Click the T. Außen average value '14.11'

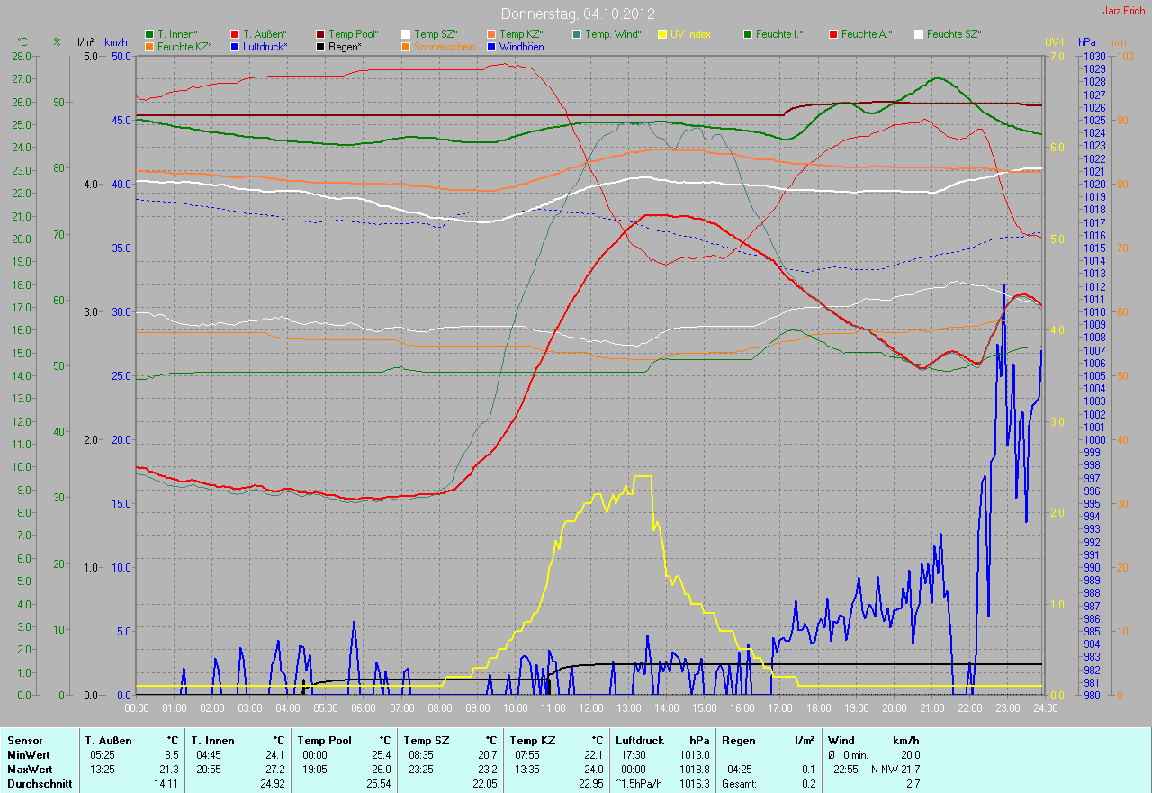[166, 784]
